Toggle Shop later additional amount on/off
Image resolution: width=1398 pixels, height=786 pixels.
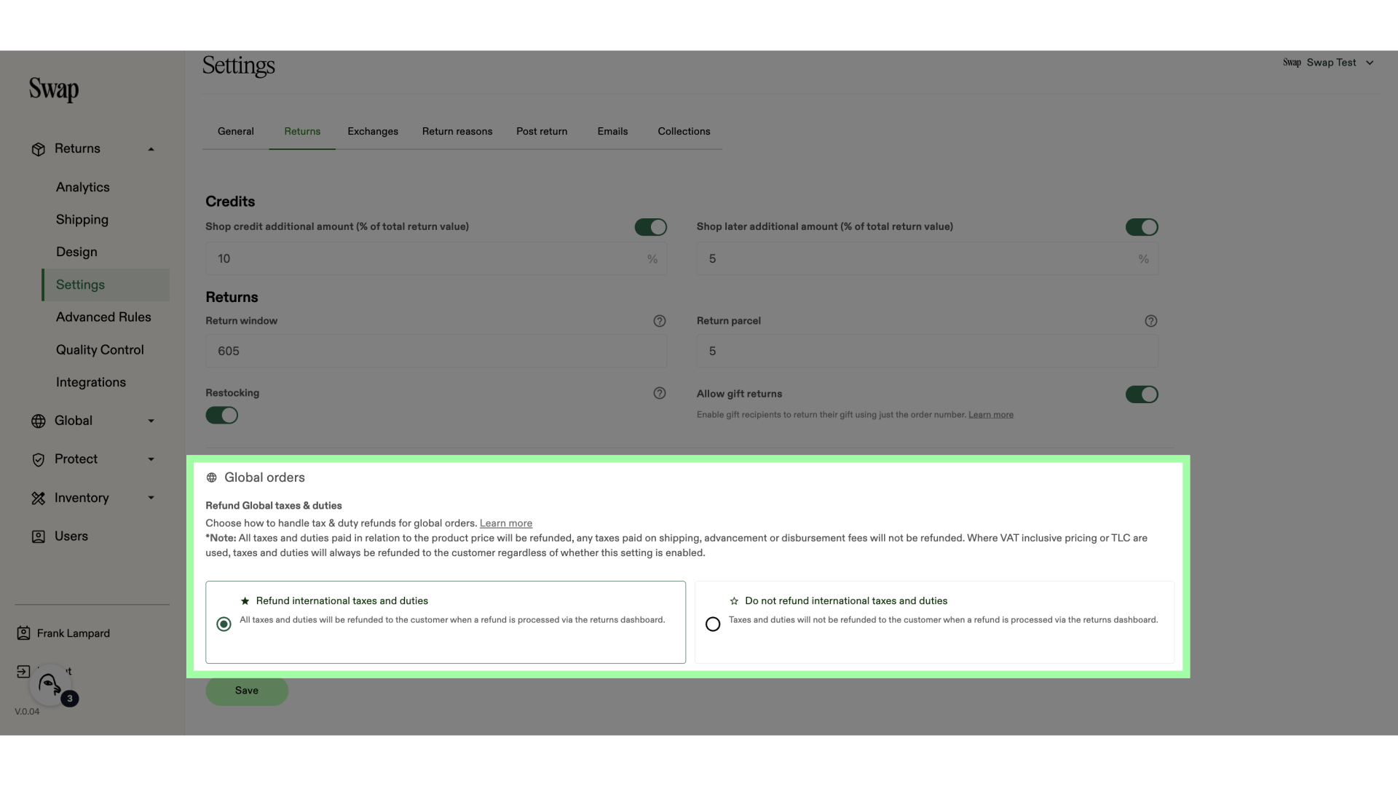click(1142, 228)
